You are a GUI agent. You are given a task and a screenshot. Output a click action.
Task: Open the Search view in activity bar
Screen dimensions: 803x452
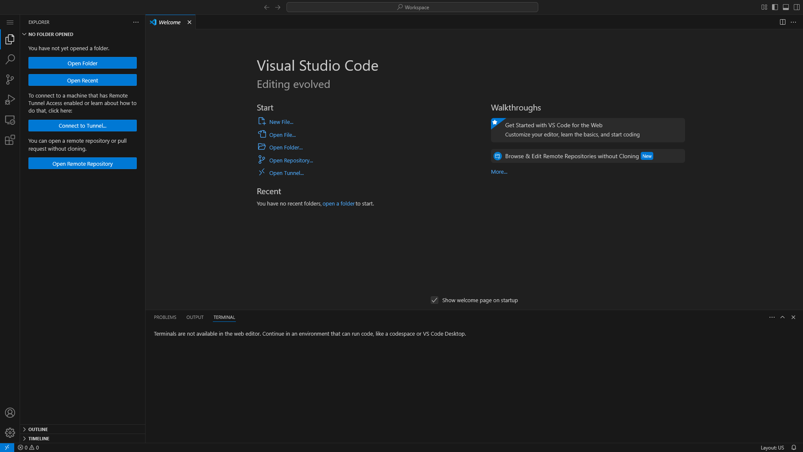point(10,59)
